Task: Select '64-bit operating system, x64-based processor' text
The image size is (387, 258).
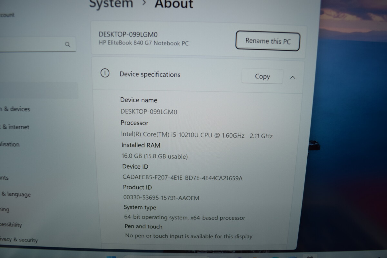Action: (185, 217)
